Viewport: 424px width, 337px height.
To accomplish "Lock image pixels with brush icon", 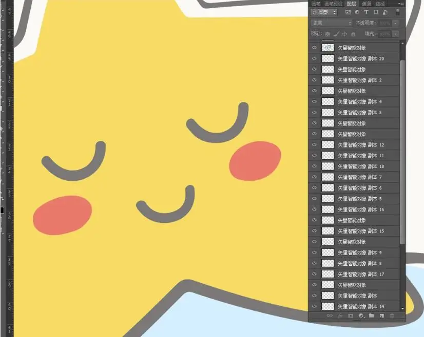I will (x=336, y=34).
